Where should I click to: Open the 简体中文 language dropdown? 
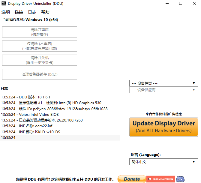(x=164, y=162)
